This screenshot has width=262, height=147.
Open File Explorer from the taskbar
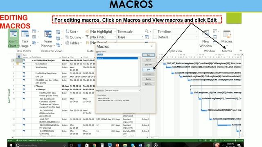pos(125,145)
